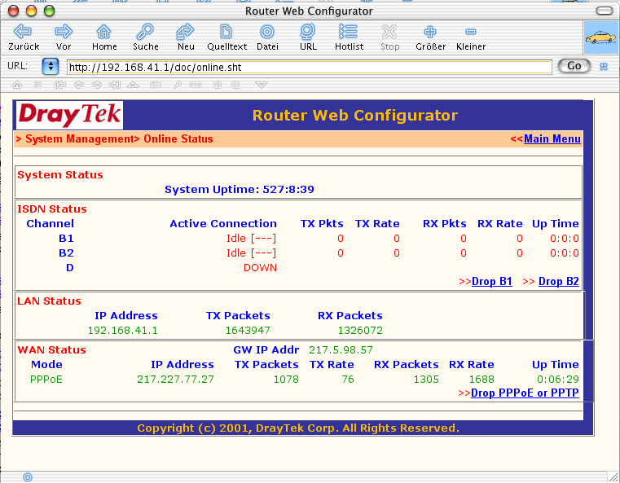Click the Stop loading icon
Screen dimensions: 620x483
[389, 31]
